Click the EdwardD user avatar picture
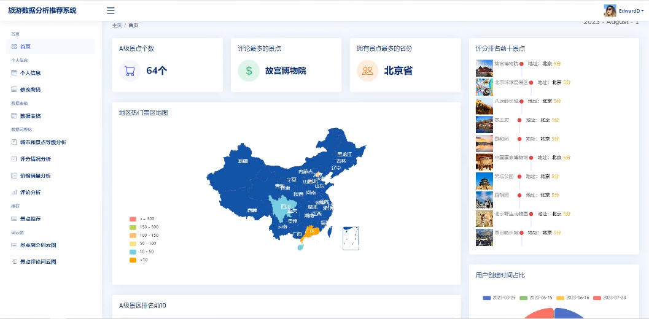 610,11
